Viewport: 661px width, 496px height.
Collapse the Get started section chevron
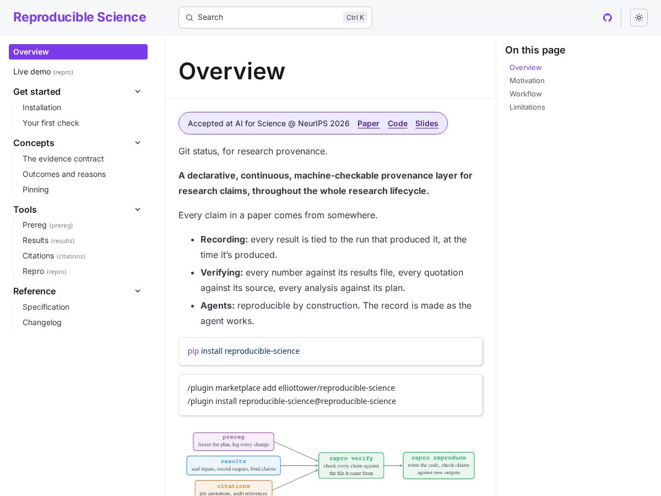click(x=138, y=91)
